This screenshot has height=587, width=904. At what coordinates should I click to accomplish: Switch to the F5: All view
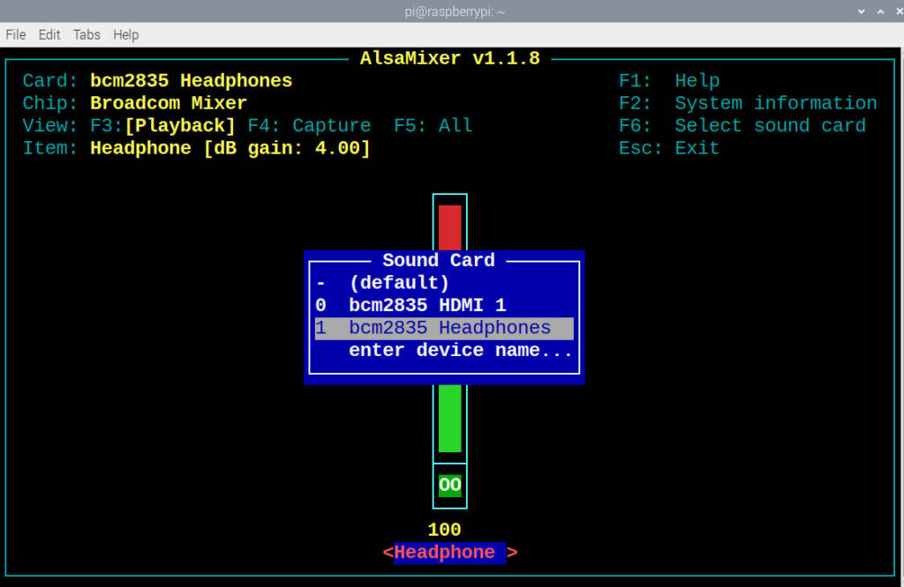pyautogui.click(x=433, y=125)
